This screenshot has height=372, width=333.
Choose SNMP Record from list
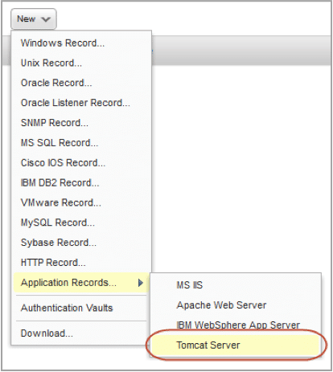55,123
